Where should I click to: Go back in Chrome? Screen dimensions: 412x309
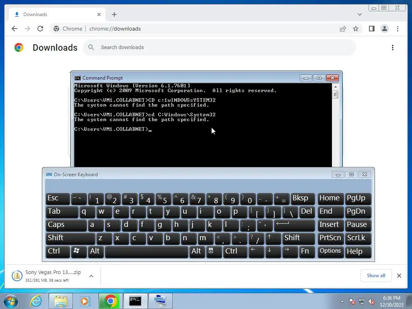[14, 29]
